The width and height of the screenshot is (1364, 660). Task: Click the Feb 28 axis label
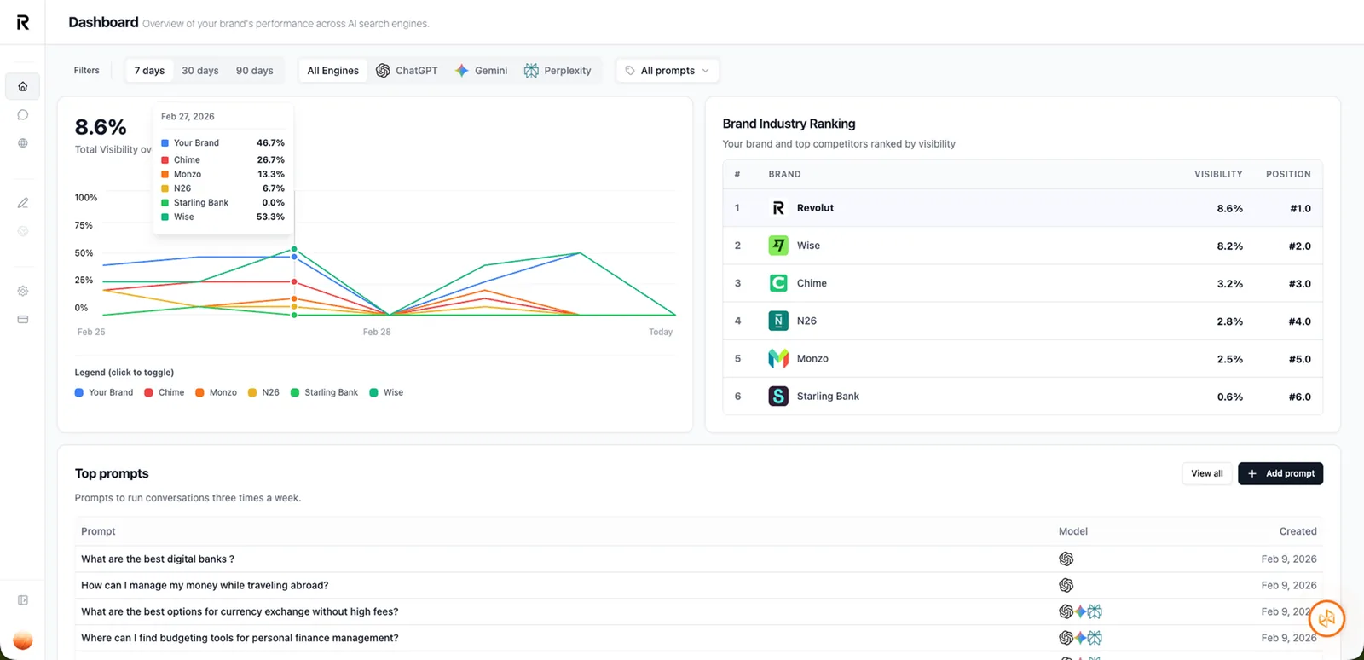tap(377, 332)
